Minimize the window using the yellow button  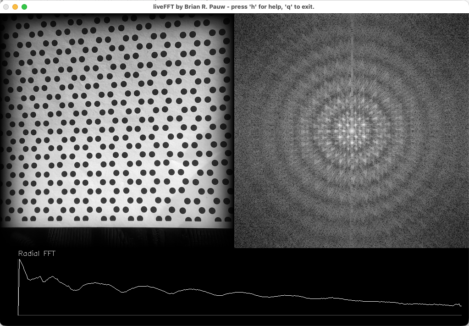pyautogui.click(x=15, y=7)
